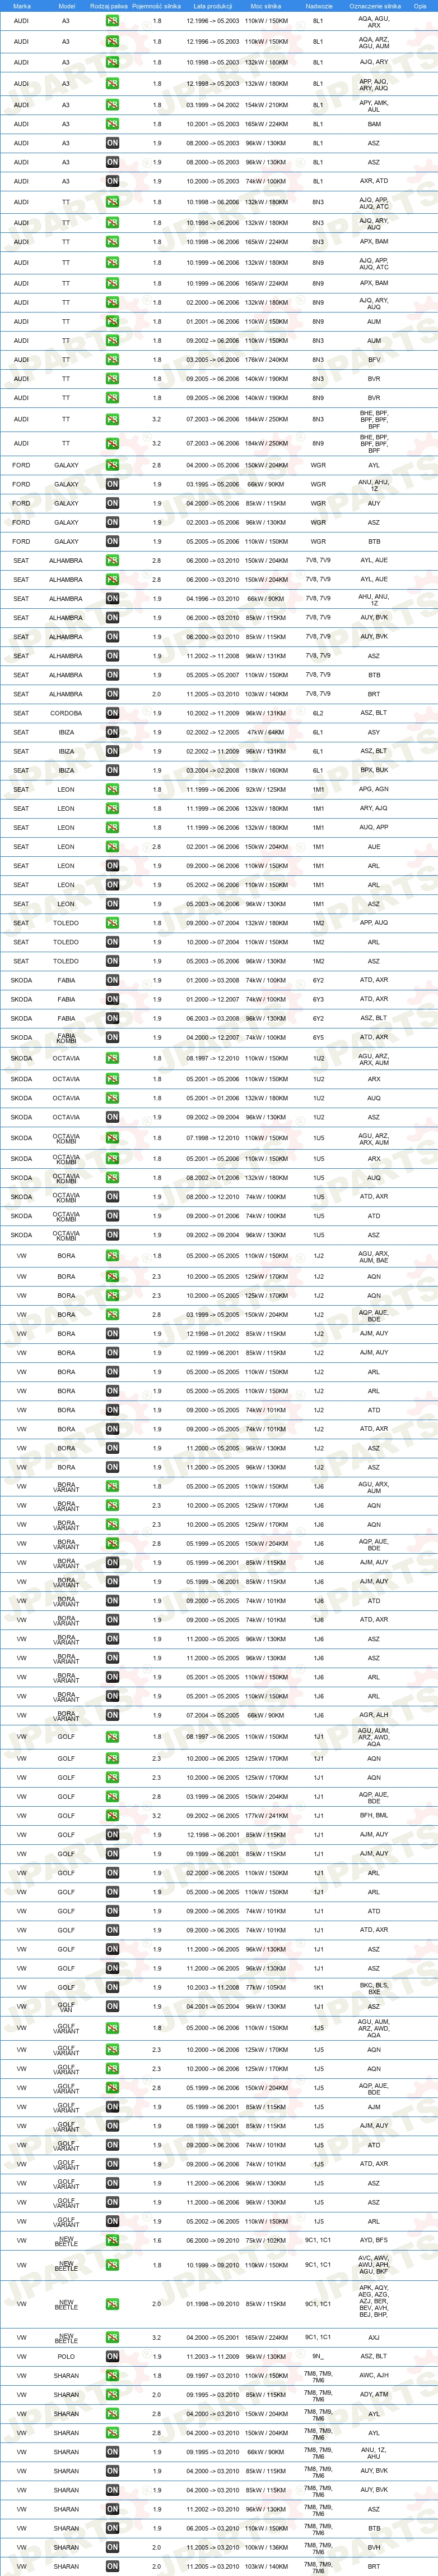
Task: Click diesel ON icon in Audi A3 AXR, ATD row
Action: pos(112,181)
